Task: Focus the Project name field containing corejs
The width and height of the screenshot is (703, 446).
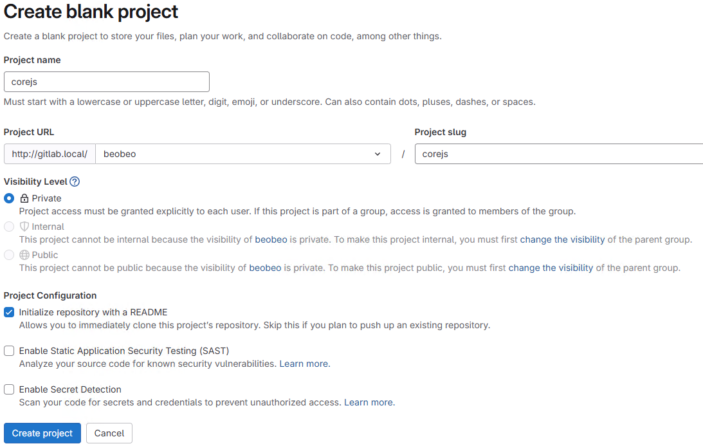Action: pos(107,82)
